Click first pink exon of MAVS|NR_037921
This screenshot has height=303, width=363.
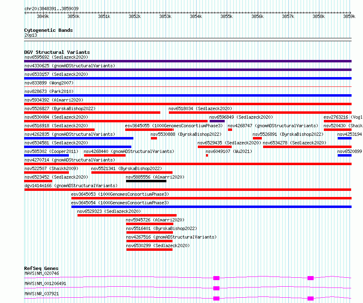[x=216, y=299]
